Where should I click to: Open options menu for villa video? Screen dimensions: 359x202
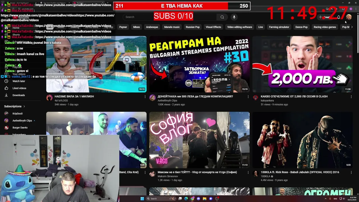tap(145, 97)
